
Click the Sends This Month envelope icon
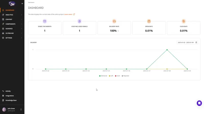45,21
